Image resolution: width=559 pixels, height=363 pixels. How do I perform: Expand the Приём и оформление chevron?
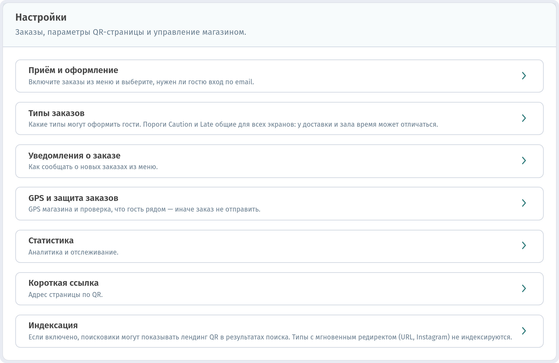524,76
